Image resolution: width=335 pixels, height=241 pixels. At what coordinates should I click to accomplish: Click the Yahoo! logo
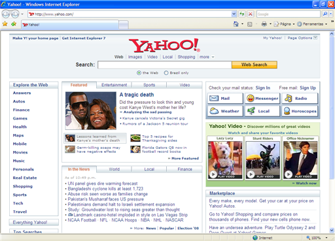(164, 45)
